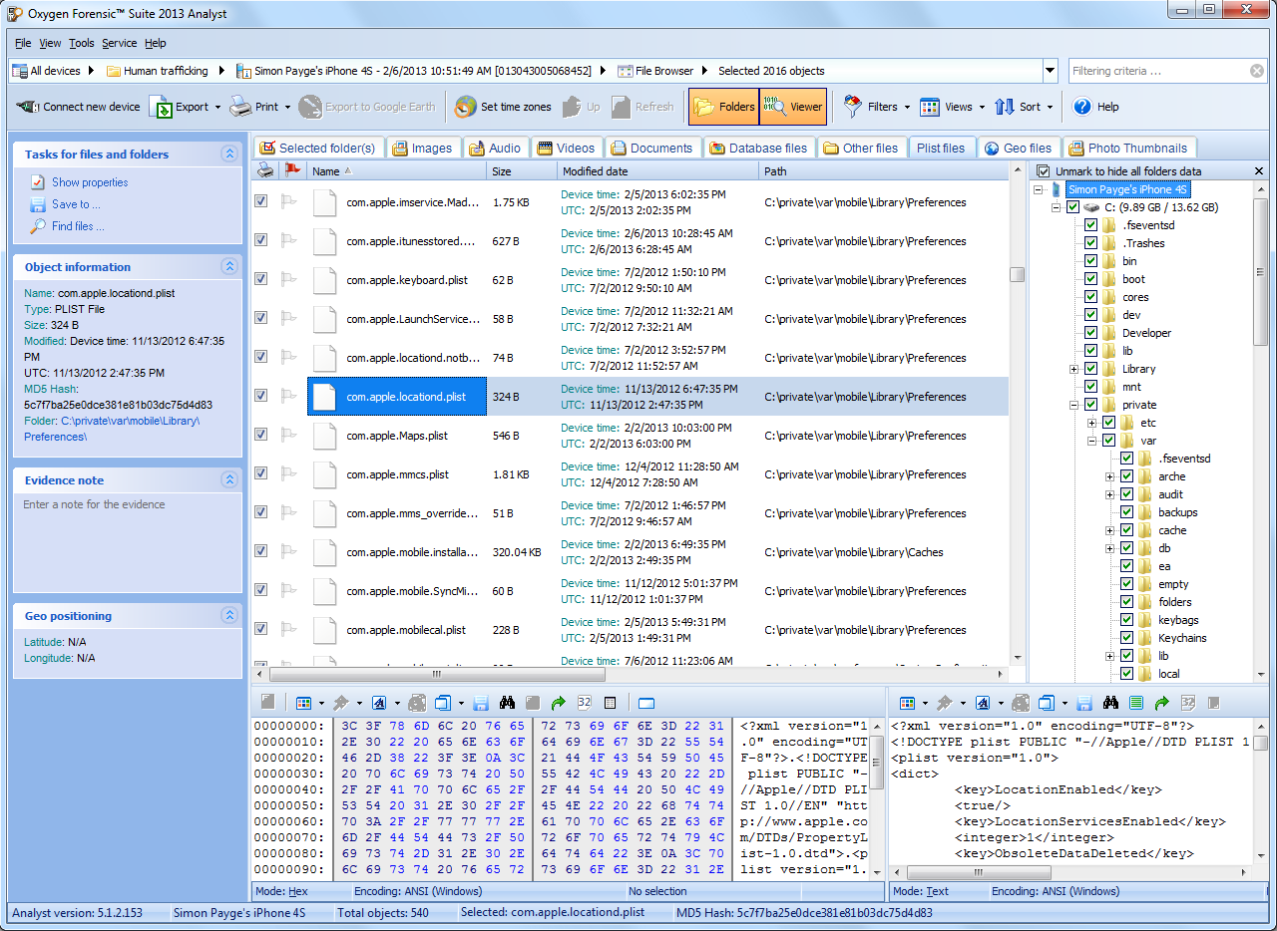The width and height of the screenshot is (1277, 931).
Task: Select the com.apple.mmcs.plist file name
Action: pyautogui.click(x=398, y=474)
